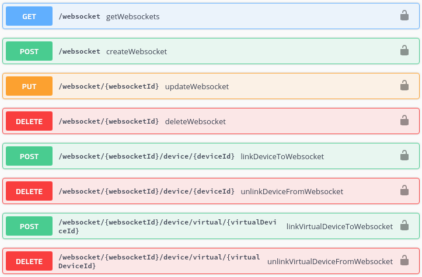The height and width of the screenshot is (277, 422).
Task: Click the blue GET method badge
Action: coord(29,16)
